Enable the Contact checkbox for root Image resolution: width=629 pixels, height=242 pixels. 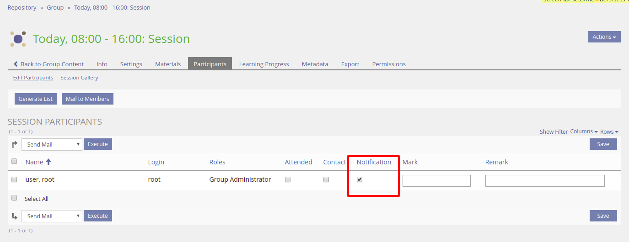(326, 179)
